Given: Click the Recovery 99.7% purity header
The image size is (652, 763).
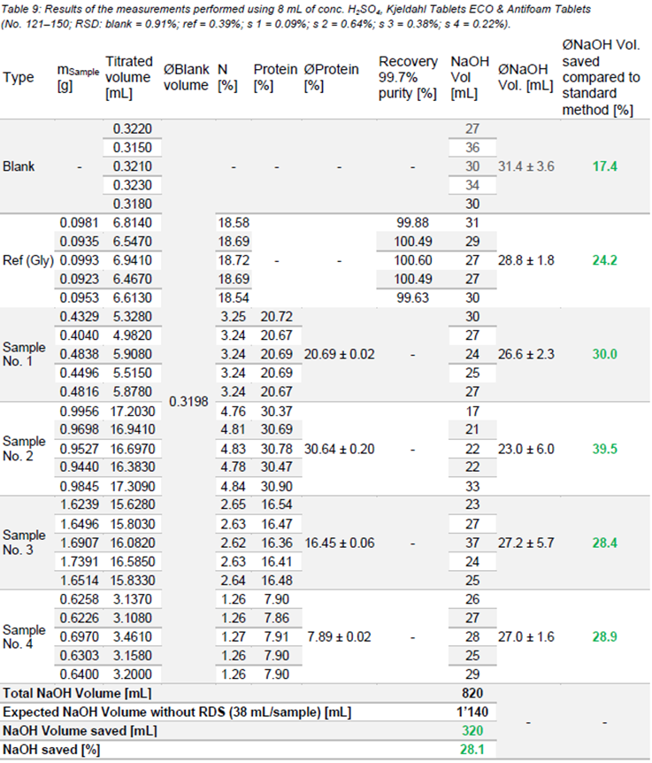Looking at the screenshot, I should click(408, 77).
